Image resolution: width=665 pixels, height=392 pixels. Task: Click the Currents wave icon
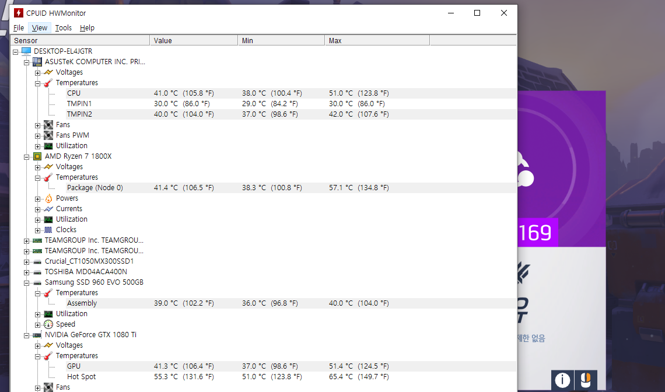pyautogui.click(x=48, y=209)
